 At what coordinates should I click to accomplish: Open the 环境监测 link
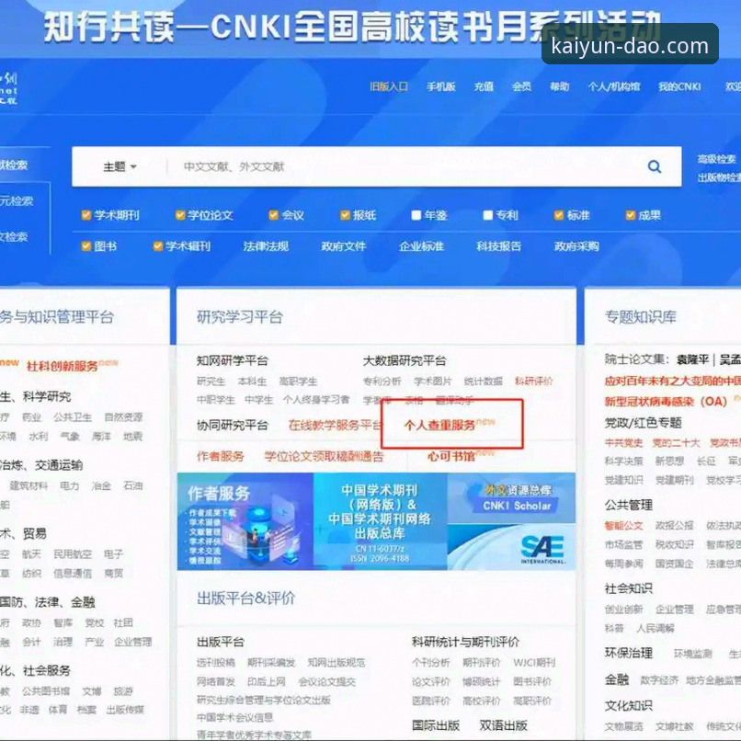tap(692, 654)
